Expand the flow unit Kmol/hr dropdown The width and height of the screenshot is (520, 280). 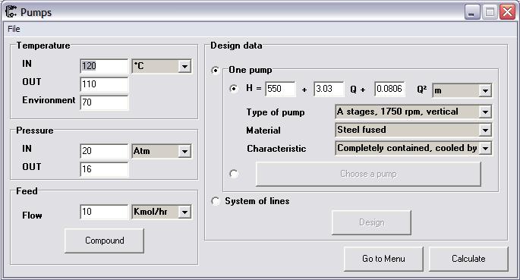click(162, 212)
